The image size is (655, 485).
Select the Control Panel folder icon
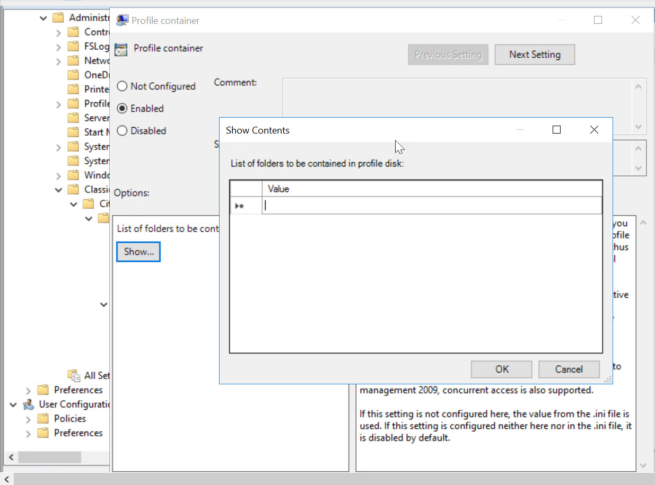tap(74, 32)
